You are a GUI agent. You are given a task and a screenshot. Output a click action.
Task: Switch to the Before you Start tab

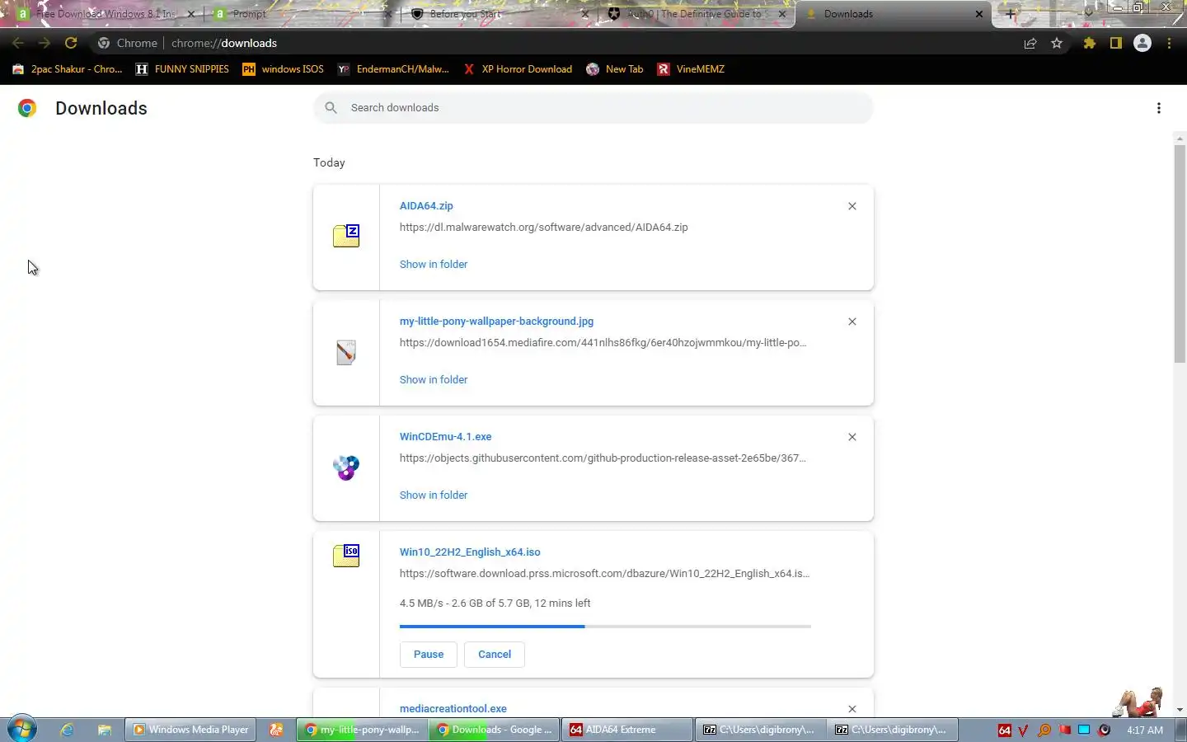[x=498, y=14]
